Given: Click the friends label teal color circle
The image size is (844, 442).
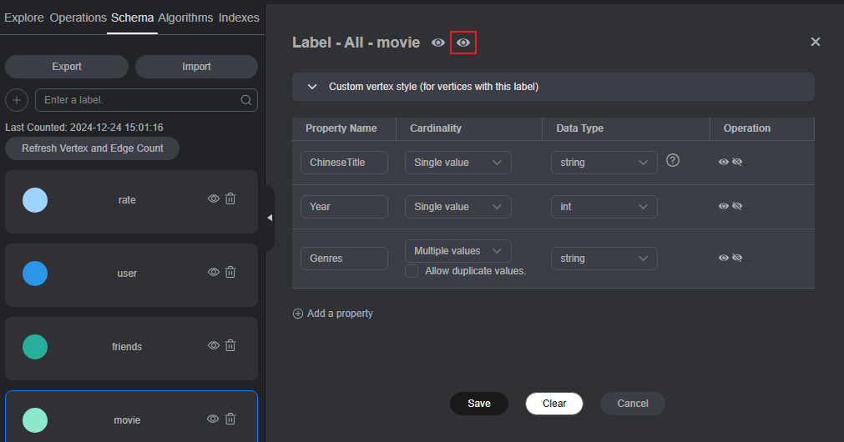Looking at the screenshot, I should 35,347.
